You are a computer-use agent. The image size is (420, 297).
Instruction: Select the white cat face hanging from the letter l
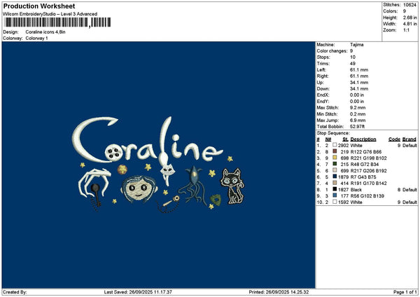[x=168, y=170]
